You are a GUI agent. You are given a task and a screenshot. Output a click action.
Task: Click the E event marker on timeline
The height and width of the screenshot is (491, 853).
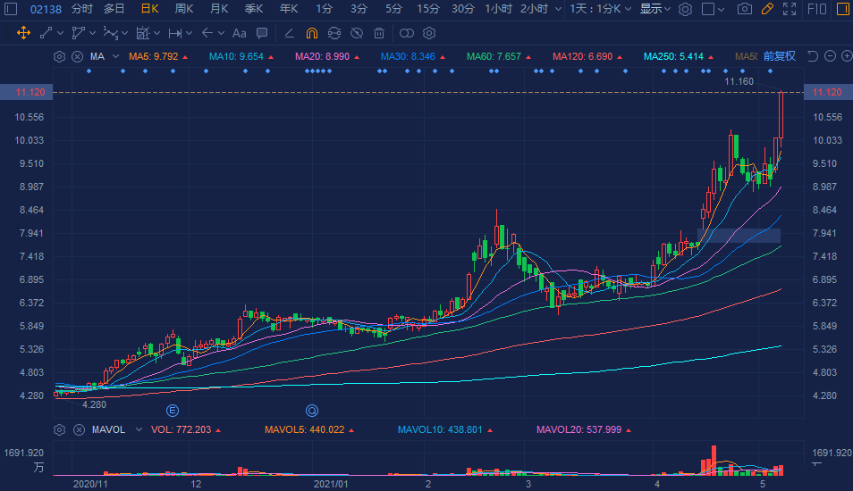click(173, 411)
